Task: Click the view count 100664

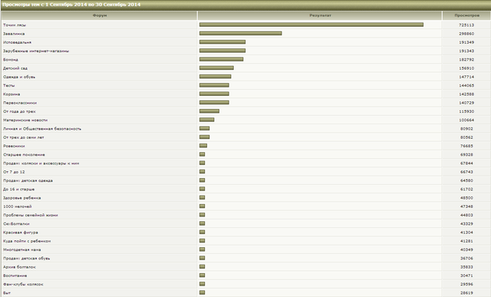Action: pyautogui.click(x=466, y=120)
